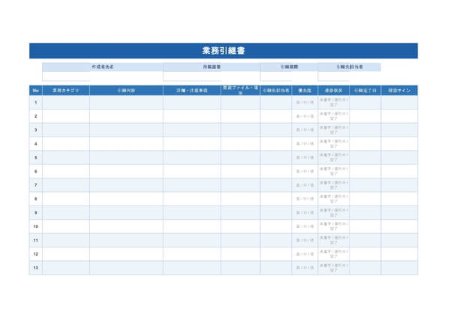Click the 引継完了日 cell in row 12
Viewport: 450px width, 318px height.
coord(364,253)
